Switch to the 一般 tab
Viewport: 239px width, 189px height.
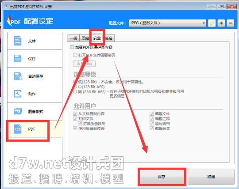[x=73, y=38]
